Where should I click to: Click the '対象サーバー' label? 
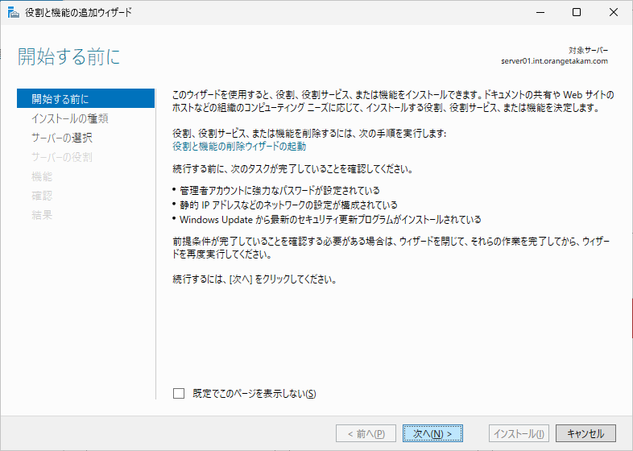pyautogui.click(x=588, y=51)
